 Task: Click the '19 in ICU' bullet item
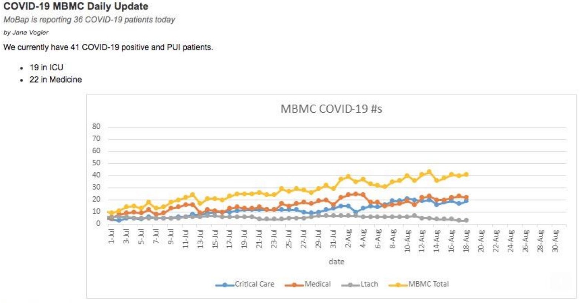tap(46, 67)
